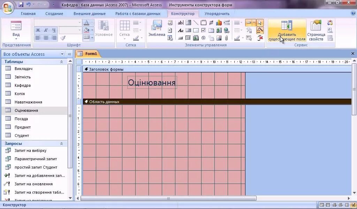Toggle italic (К) formatting
The image size is (357, 209).
coord(46,30)
